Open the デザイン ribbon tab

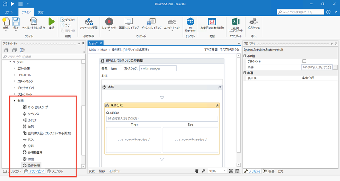(x=26, y=12)
